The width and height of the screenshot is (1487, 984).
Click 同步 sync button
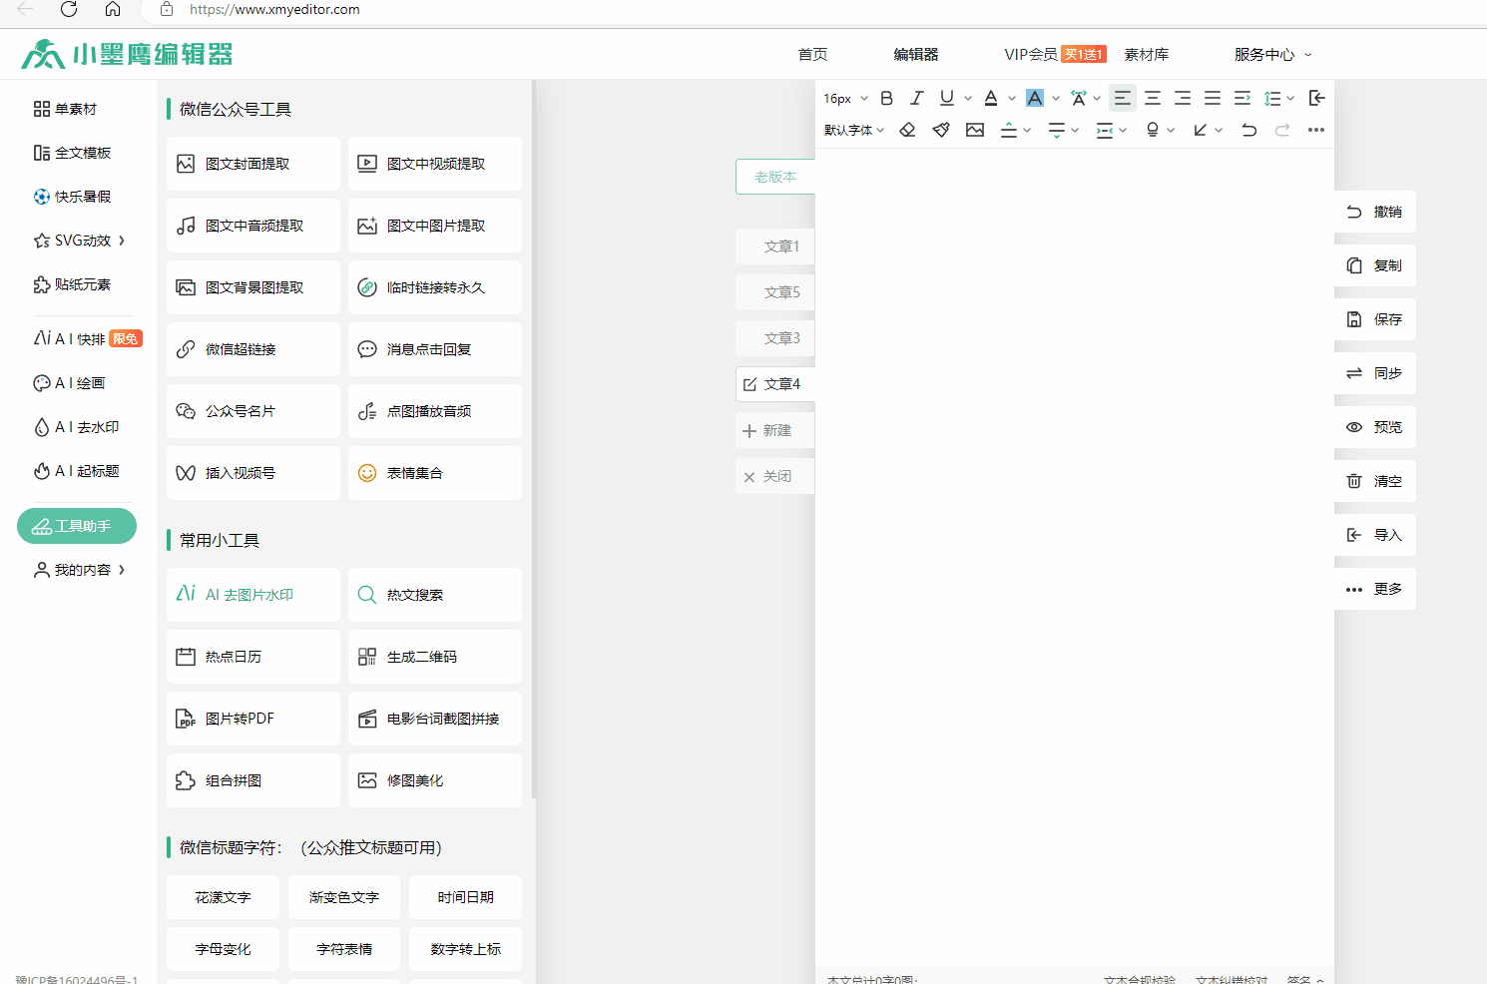1375,373
